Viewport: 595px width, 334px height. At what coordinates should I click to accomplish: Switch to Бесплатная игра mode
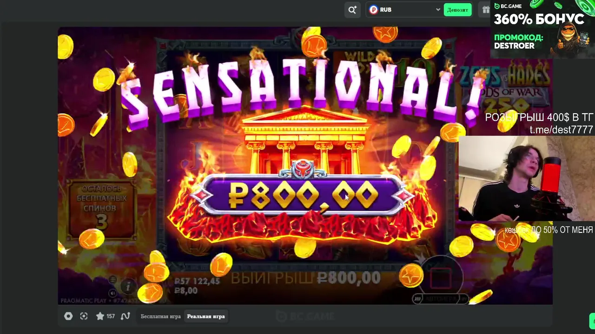[161, 316]
